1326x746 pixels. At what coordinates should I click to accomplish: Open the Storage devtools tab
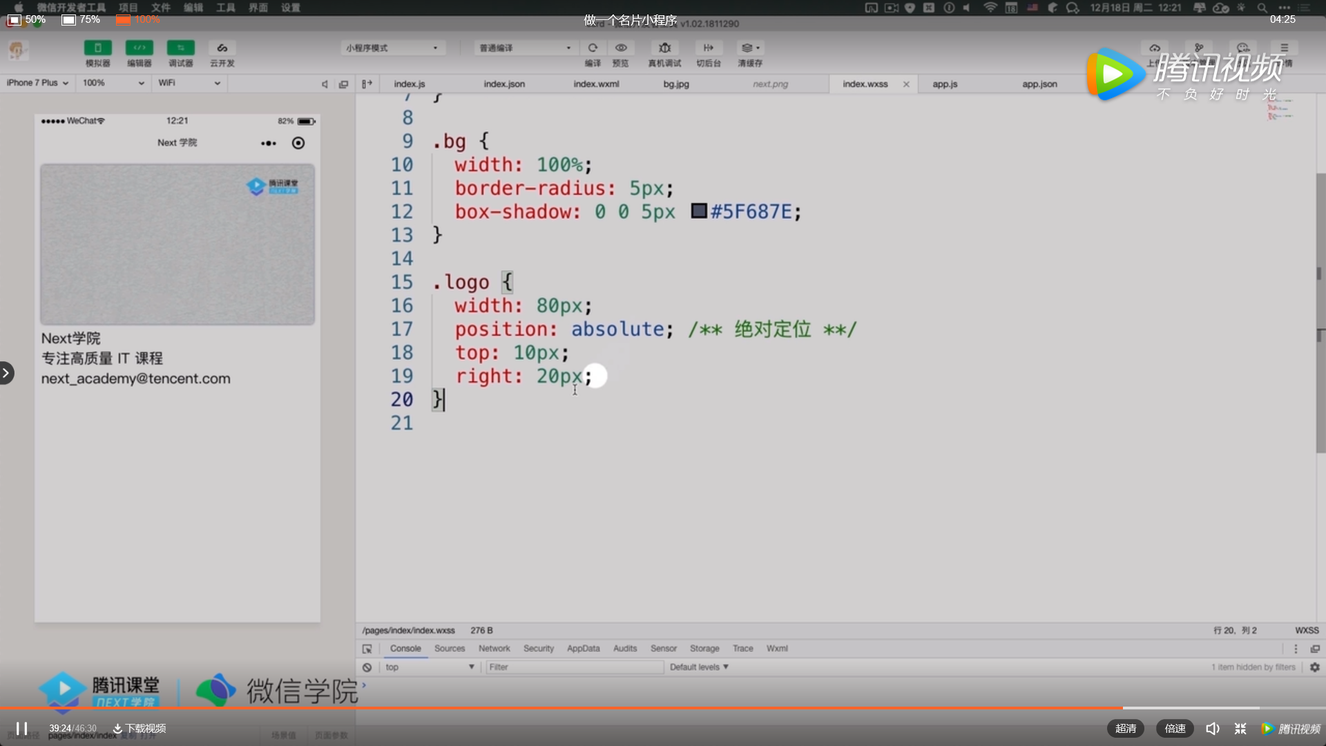[704, 648]
